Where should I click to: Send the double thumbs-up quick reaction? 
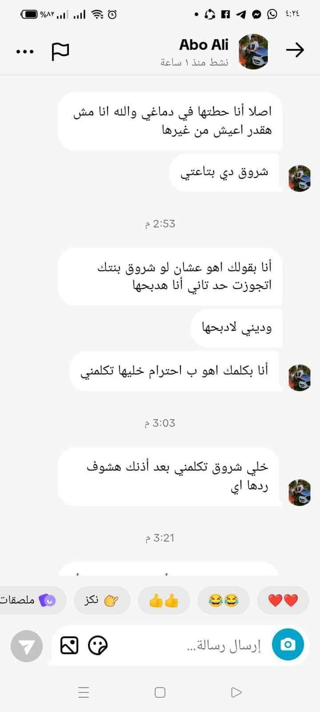[163, 600]
